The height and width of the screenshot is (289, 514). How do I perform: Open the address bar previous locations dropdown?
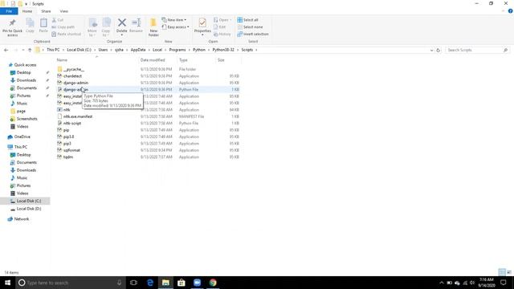pyautogui.click(x=431, y=50)
